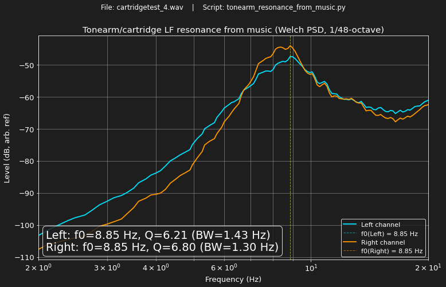
Task: Click the Right channel legend entry
Action: (x=383, y=242)
